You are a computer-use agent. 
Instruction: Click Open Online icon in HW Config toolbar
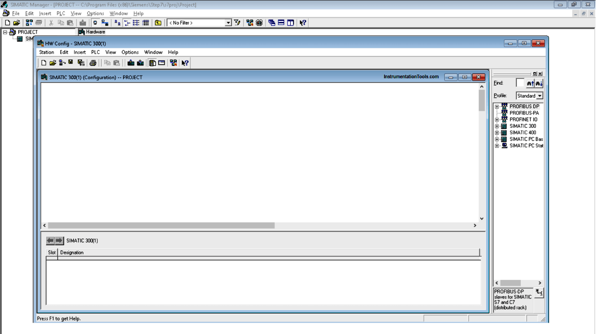[62, 63]
